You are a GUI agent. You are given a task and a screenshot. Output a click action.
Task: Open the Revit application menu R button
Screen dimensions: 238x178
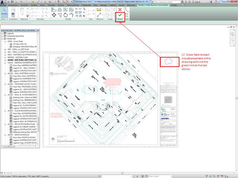3,2
